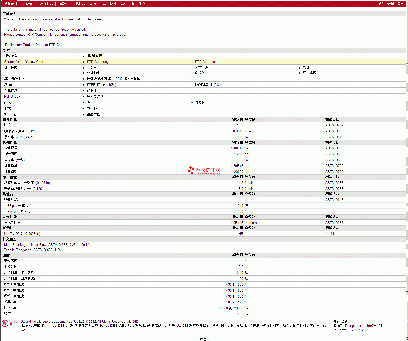Open 电气性能与可燃性 tab
The width and height of the screenshot is (408, 341).
click(x=103, y=4)
